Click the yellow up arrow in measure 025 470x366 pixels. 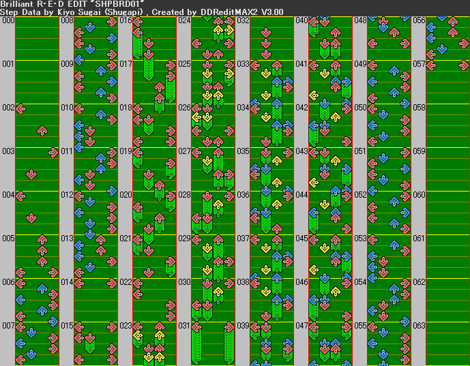pyautogui.click(x=218, y=95)
